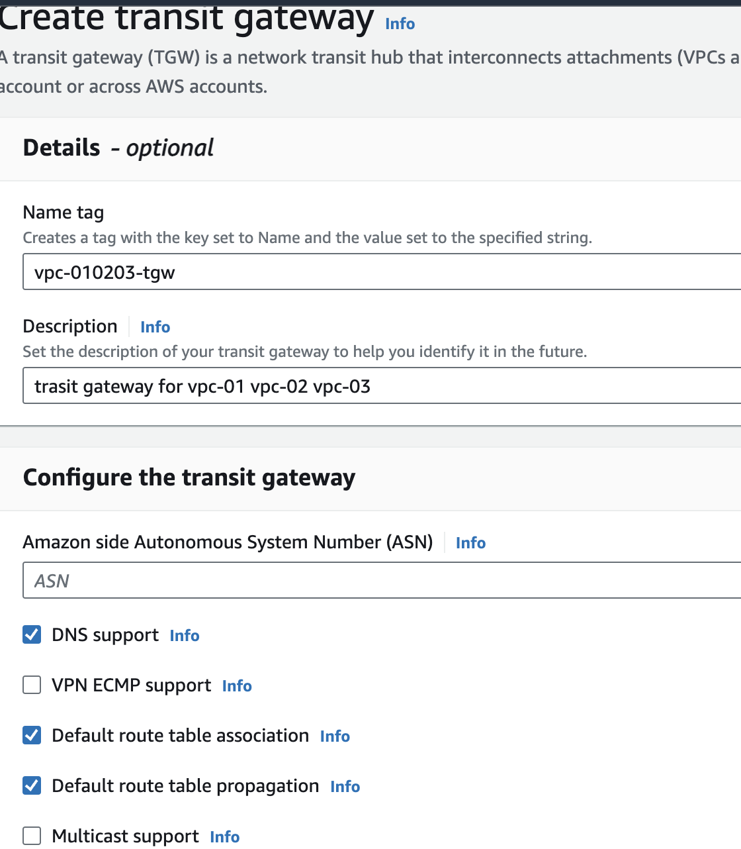
Task: Open Info link beside Create transit gateway title
Action: (400, 24)
